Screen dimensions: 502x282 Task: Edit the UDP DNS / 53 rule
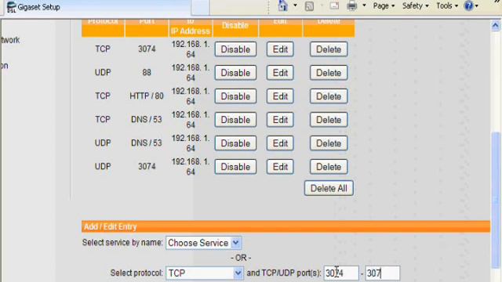pyautogui.click(x=280, y=143)
